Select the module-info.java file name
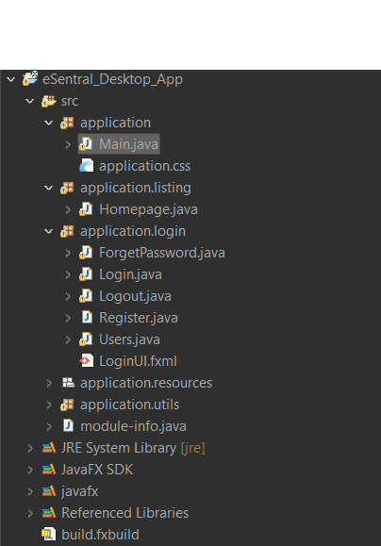Viewport: 381px width, 546px height. pos(133,426)
